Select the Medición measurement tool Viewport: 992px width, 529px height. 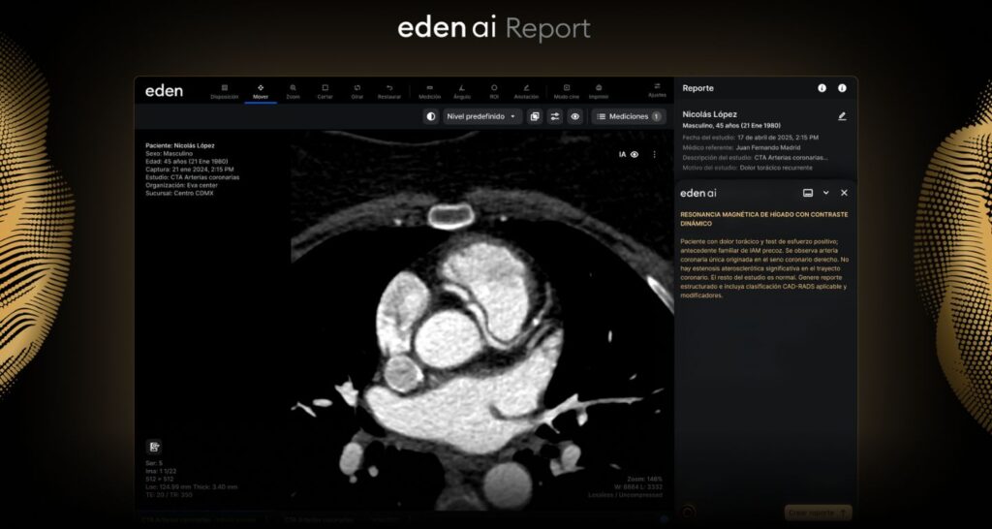(429, 91)
